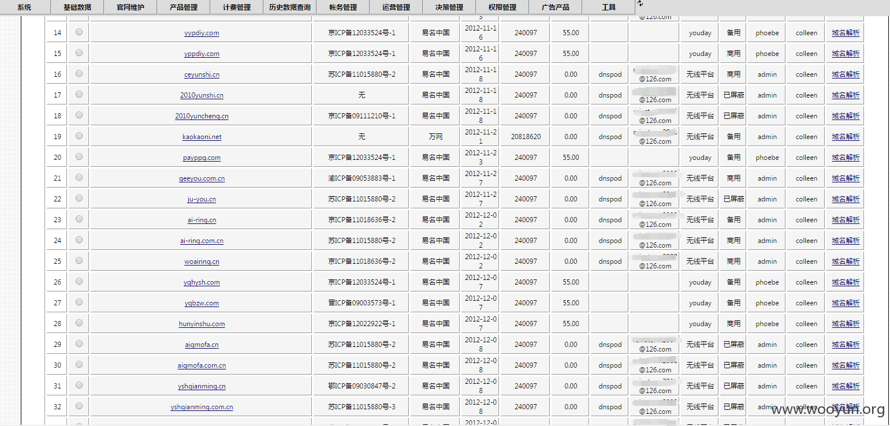Click 域名解析 for row 31 yshqianming.cn
Screen dimensions: 890x426
tap(846, 386)
